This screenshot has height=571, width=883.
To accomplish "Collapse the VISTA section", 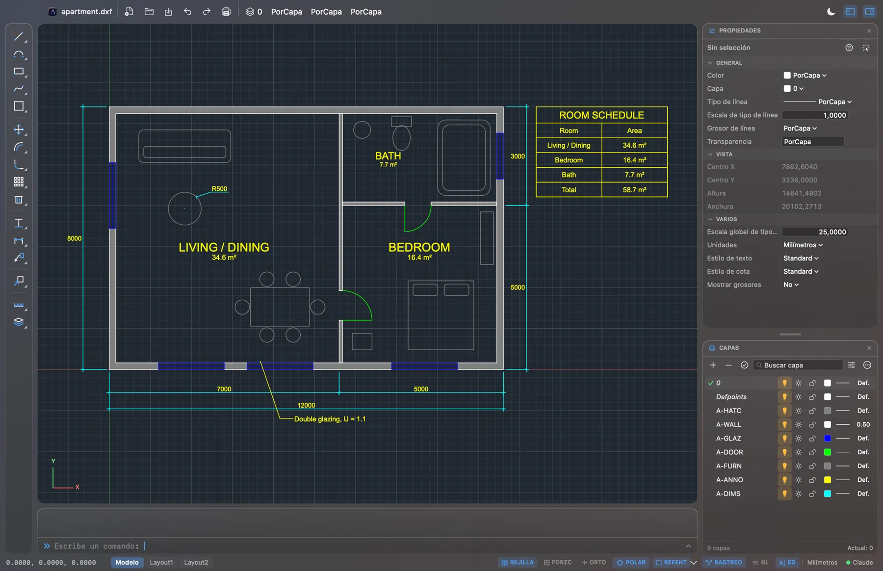I will point(710,154).
